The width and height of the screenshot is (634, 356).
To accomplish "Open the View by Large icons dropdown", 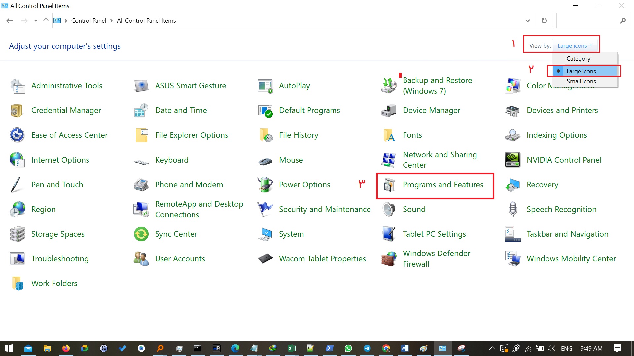I will 575,46.
